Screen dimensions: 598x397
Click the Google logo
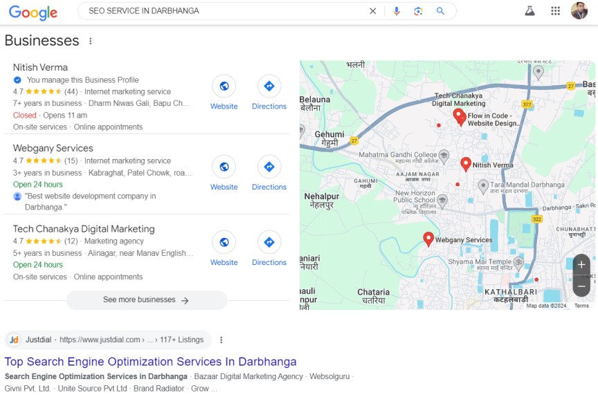tap(33, 12)
